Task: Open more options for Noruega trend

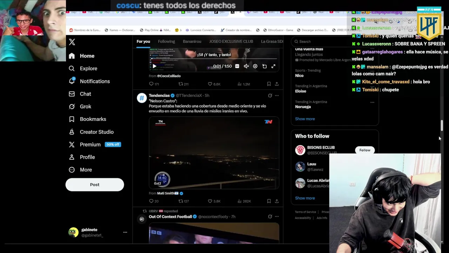Action: point(372,102)
